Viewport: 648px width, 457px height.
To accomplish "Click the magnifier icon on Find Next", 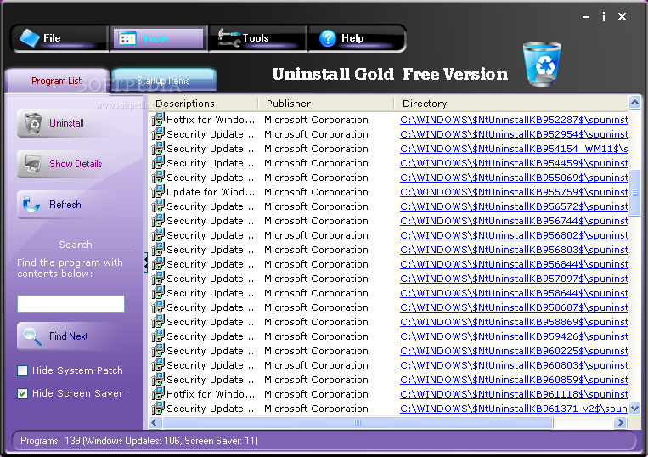I will click(32, 336).
